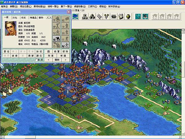Click the 委任 button

point(6,52)
